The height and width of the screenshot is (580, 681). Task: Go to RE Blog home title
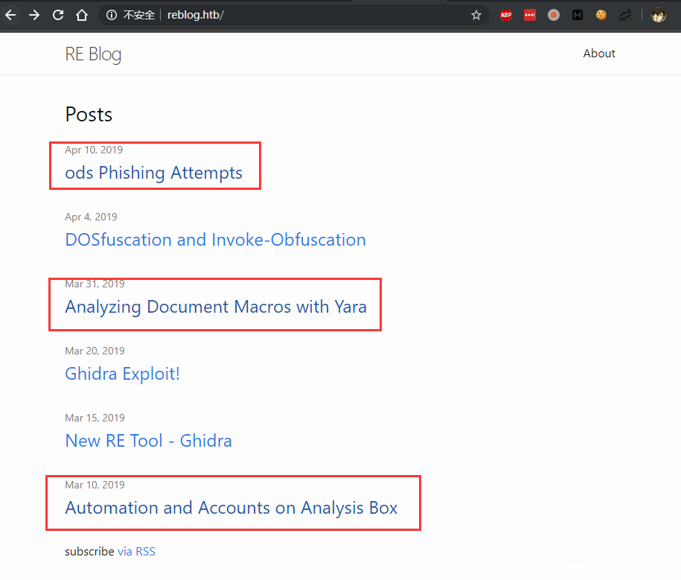(x=93, y=54)
